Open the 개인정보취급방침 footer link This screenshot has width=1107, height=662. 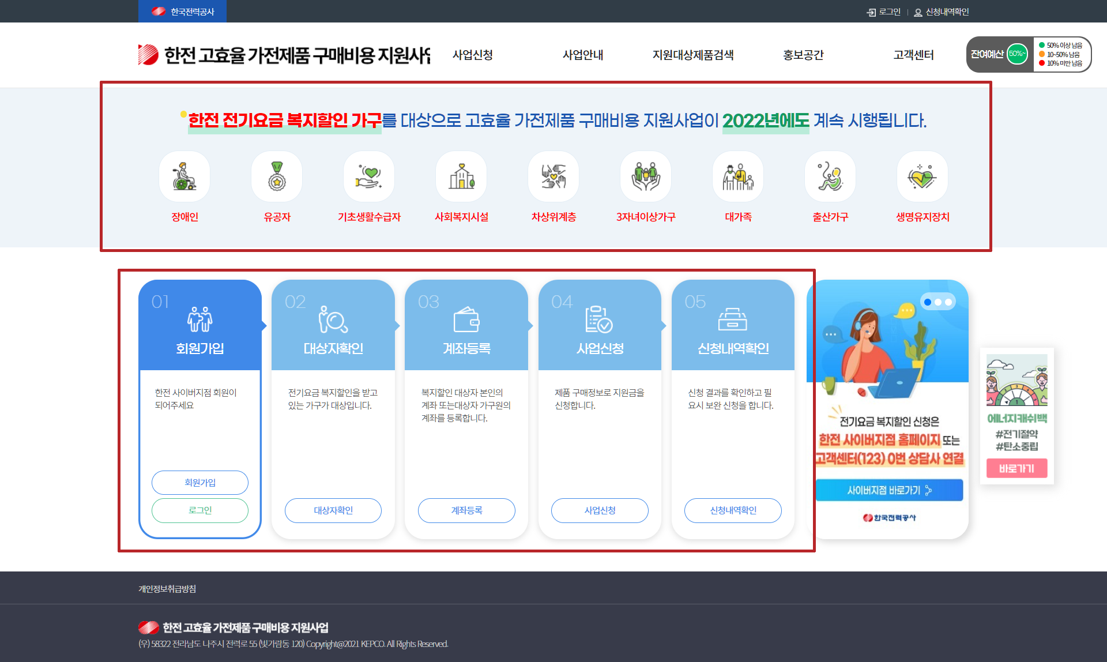(167, 589)
